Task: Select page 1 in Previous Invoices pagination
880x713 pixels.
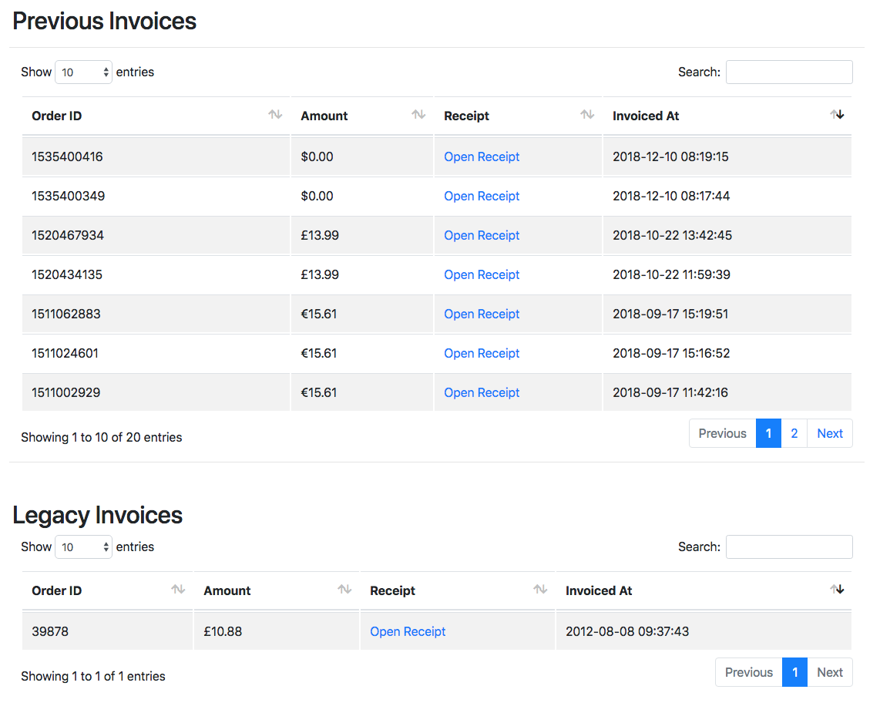Action: point(768,433)
